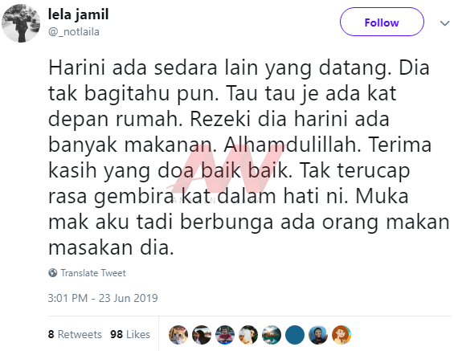Open the cat avatar liker profile
454x351 pixels.
(x=178, y=335)
